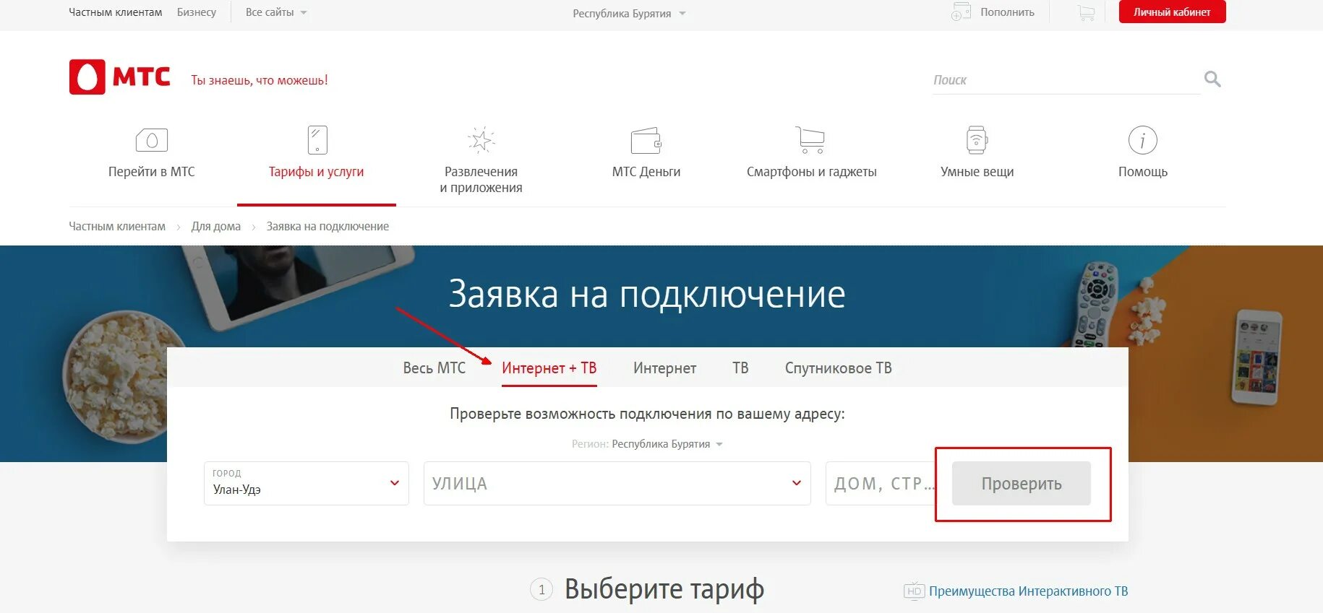The width and height of the screenshot is (1323, 613).
Task: Click the Выберите тариф heading
Action: click(x=664, y=589)
